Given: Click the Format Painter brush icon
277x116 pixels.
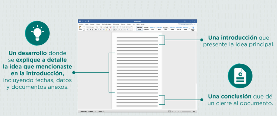Looking at the screenshot, I should click(x=84, y=30).
